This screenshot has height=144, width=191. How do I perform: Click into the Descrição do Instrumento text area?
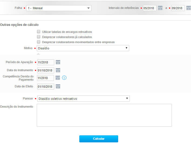(x=104, y=115)
